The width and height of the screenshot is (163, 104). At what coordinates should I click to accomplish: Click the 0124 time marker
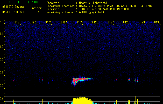pos(64,22)
